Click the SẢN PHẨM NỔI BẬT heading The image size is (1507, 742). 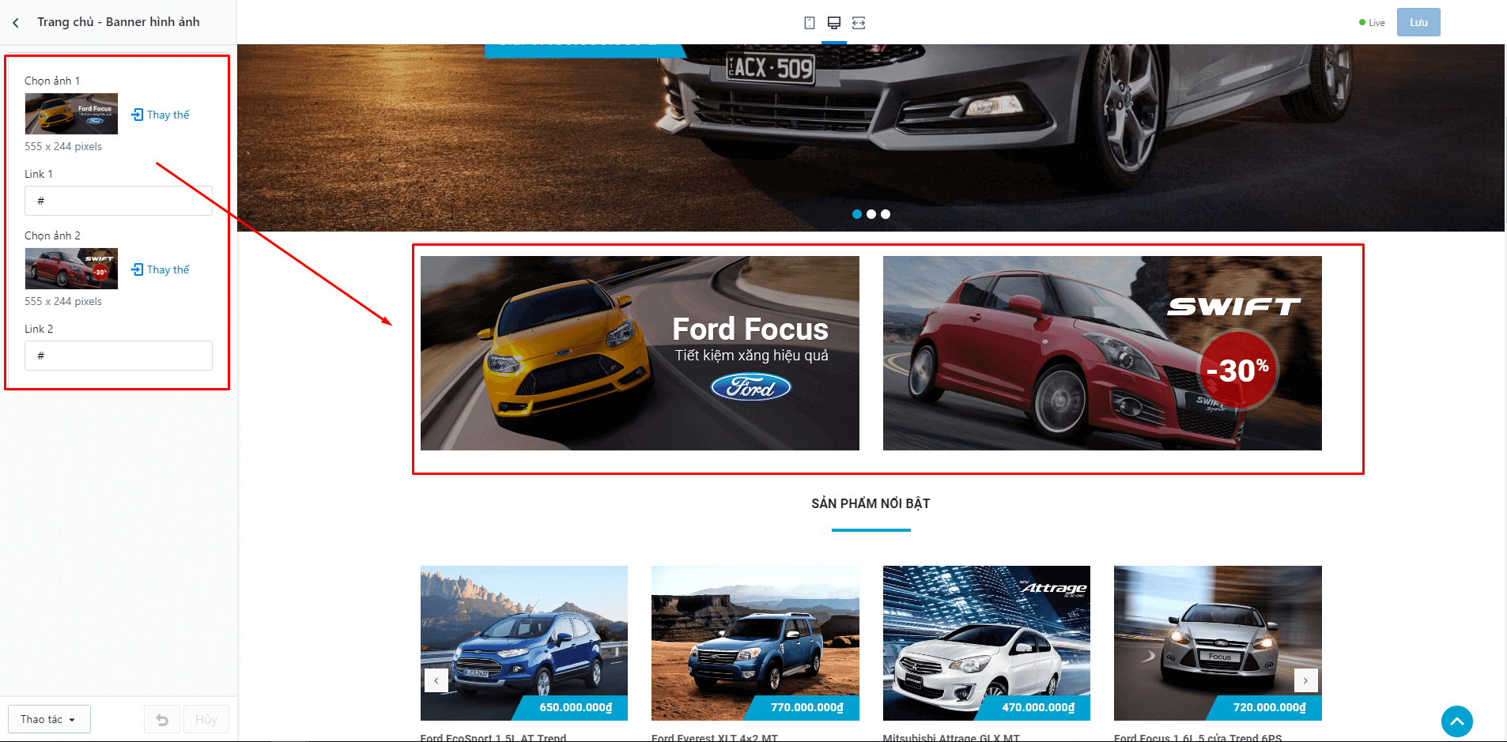point(871,503)
